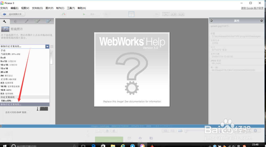Image resolution: width=266 pixels, height=147 pixels.
Task: Open the lighting and color tuning tab
Action: (x=15, y=21)
